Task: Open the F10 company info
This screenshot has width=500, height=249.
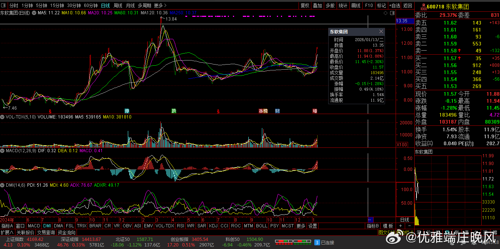Action: click(369, 6)
